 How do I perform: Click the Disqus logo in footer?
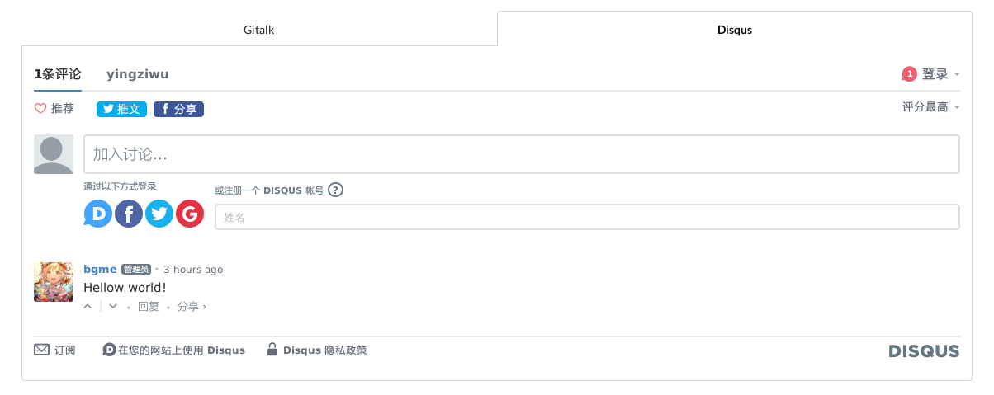click(x=924, y=351)
